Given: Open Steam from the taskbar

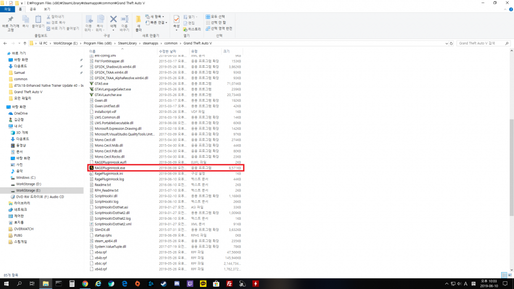Looking at the screenshot, I should coord(163,284).
